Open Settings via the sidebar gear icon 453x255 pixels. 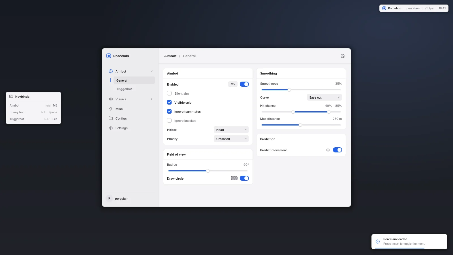point(111,128)
